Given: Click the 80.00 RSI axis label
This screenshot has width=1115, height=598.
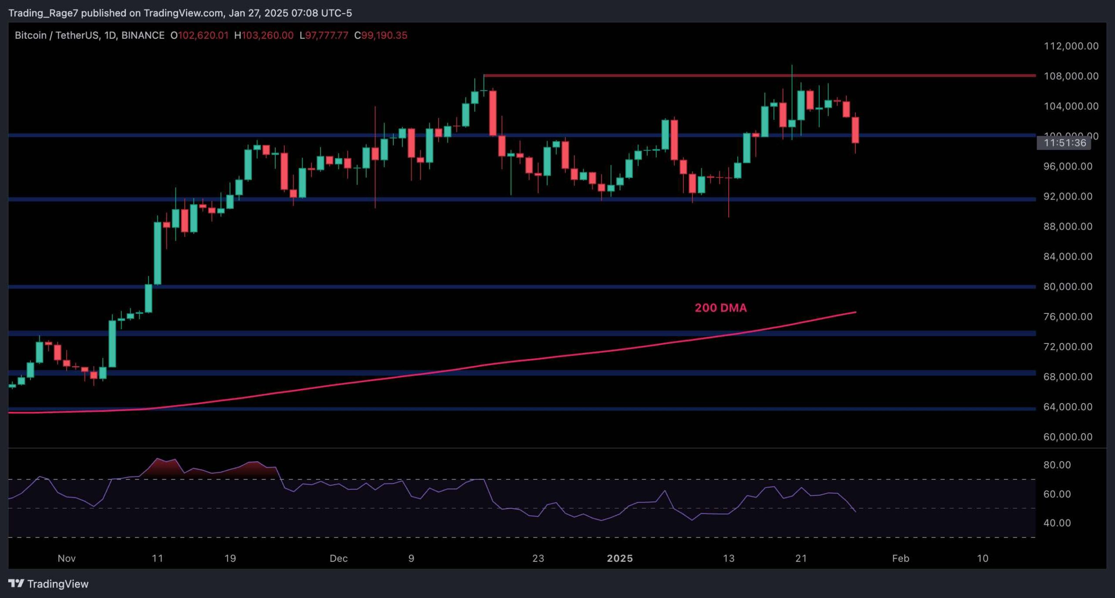Looking at the screenshot, I should click(x=1057, y=465).
